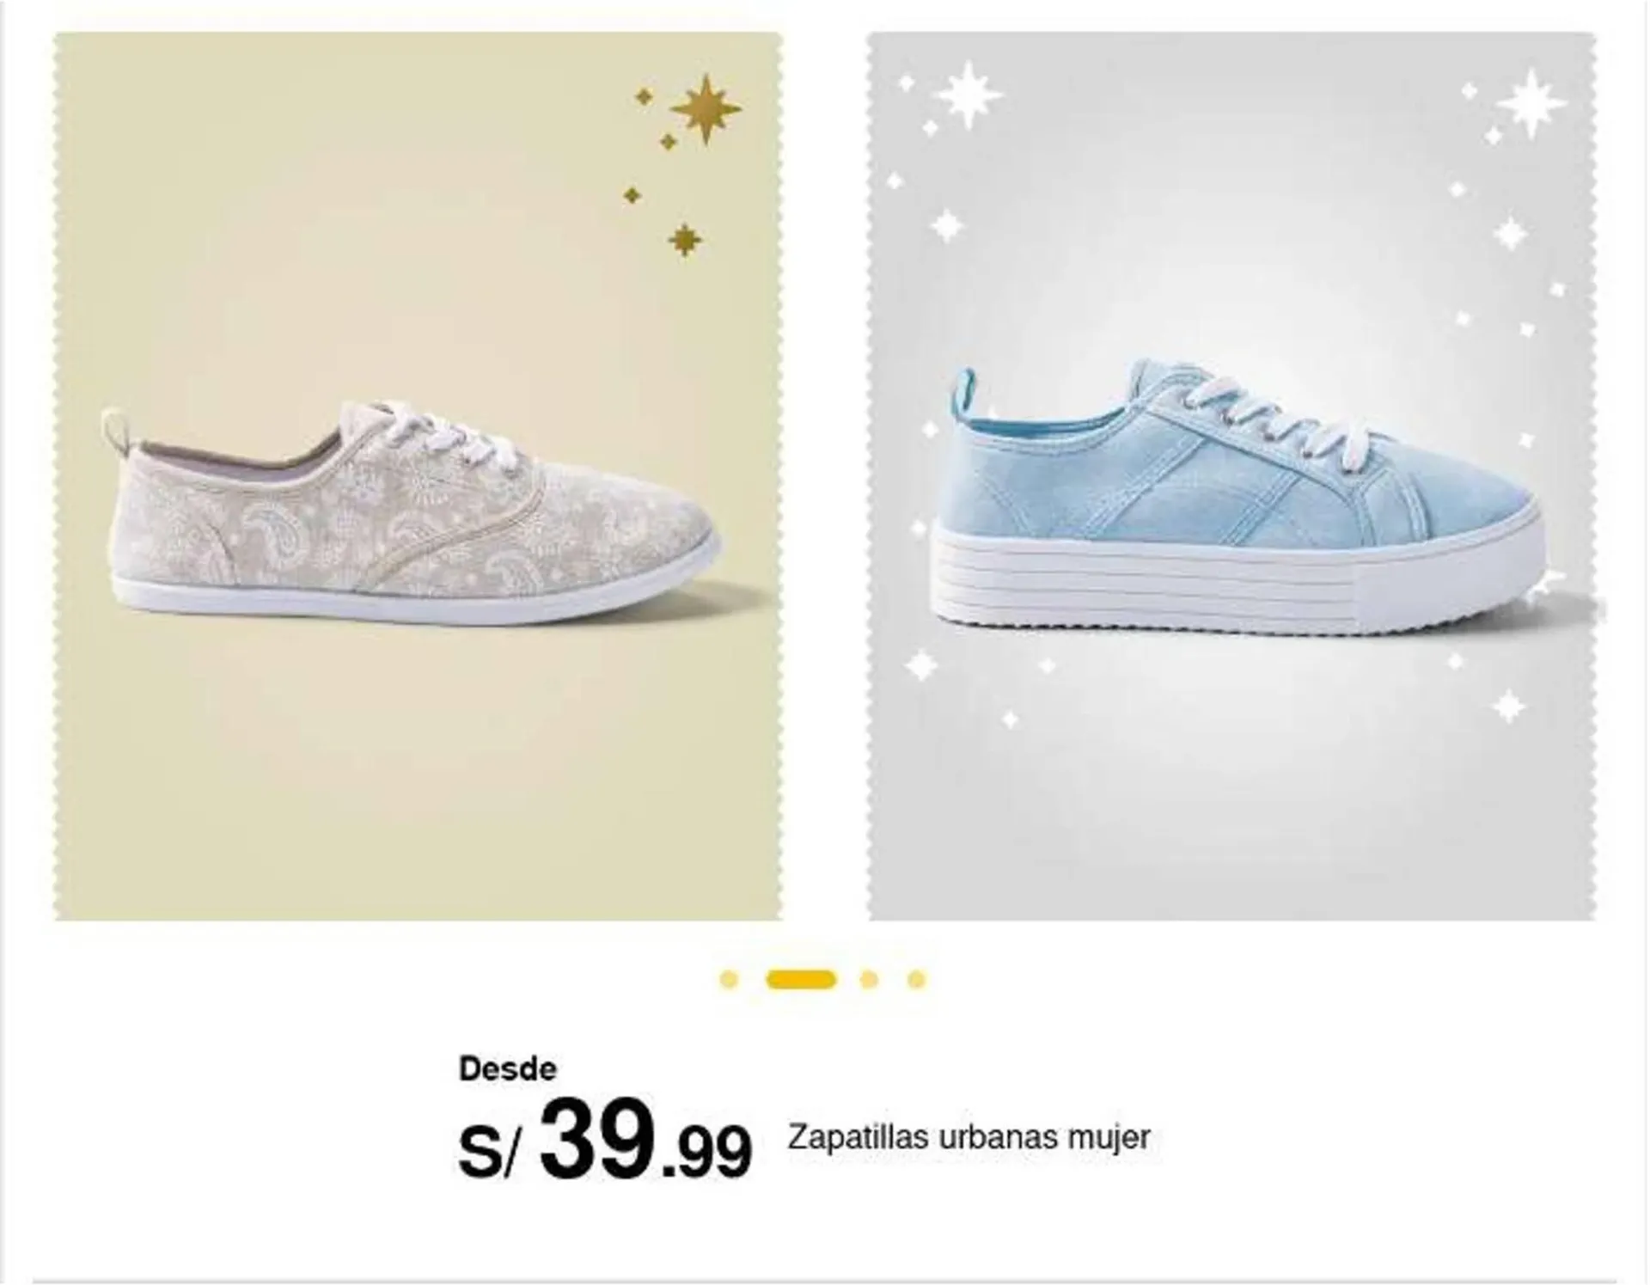
Task: Switch to the third carousel dot
Action: [869, 979]
